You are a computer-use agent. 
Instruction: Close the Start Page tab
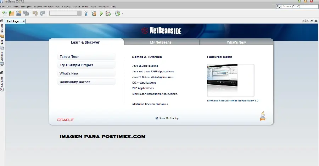coord(24,21)
